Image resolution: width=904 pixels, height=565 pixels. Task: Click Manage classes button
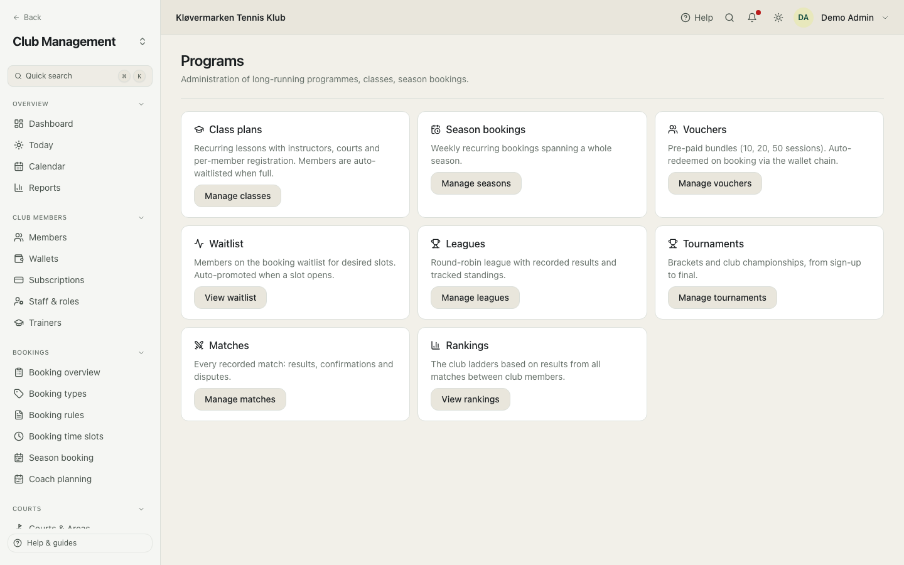(237, 196)
